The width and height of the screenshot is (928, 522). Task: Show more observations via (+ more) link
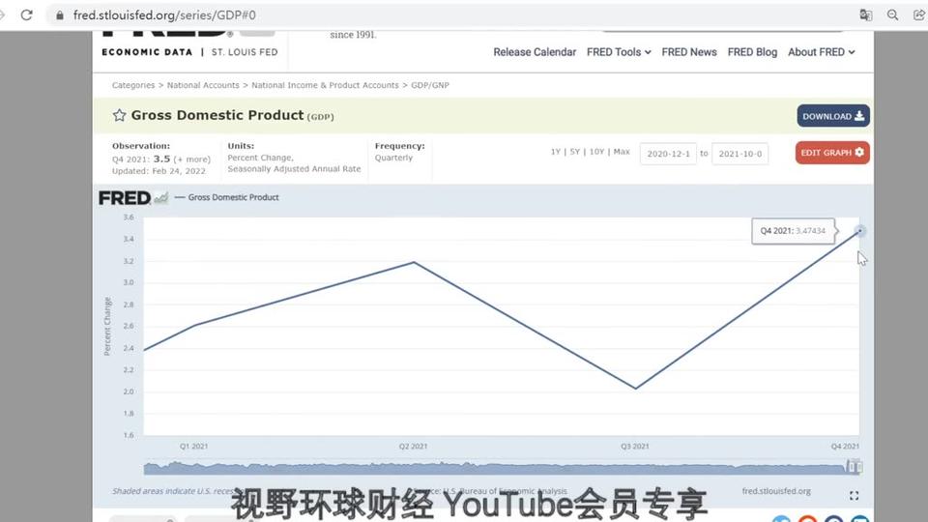191,159
